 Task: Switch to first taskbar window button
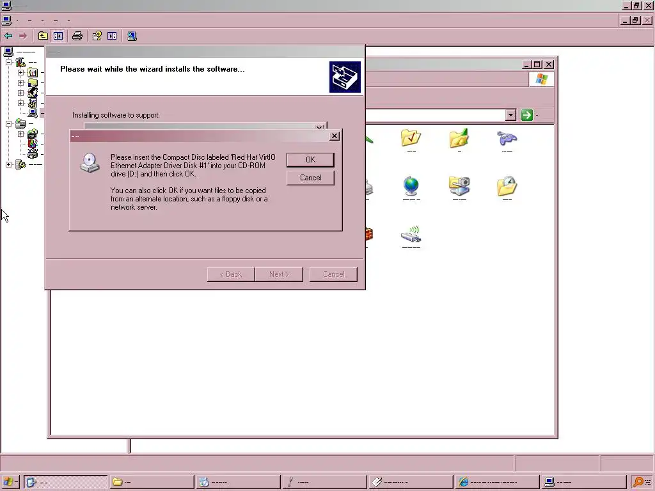click(66, 482)
